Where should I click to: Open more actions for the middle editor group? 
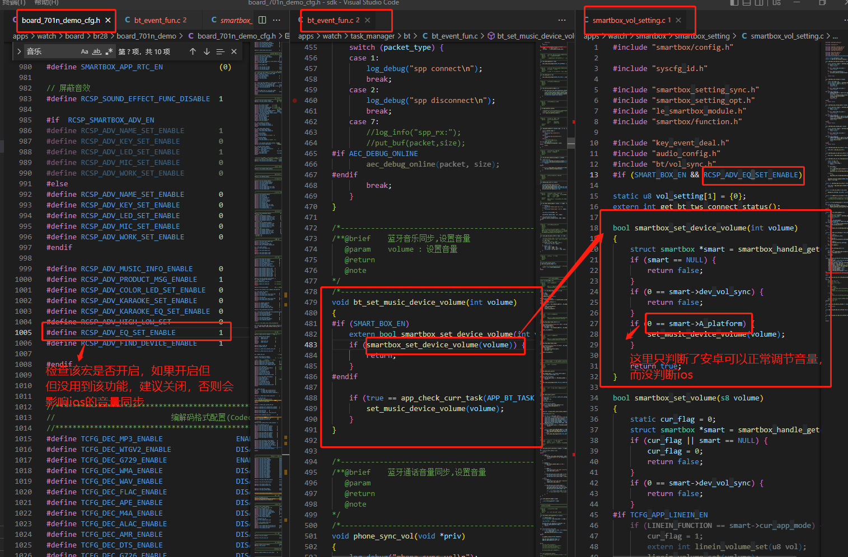tap(562, 20)
